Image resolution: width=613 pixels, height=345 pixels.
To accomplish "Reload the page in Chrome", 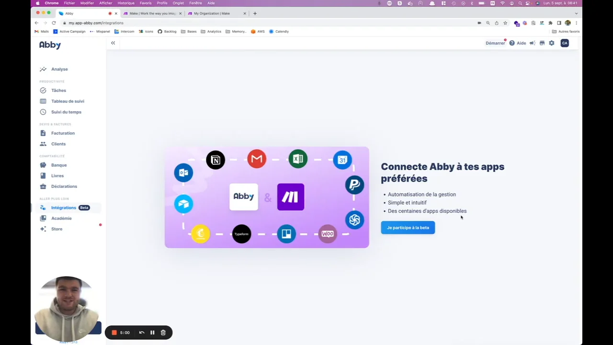I will tap(54, 23).
